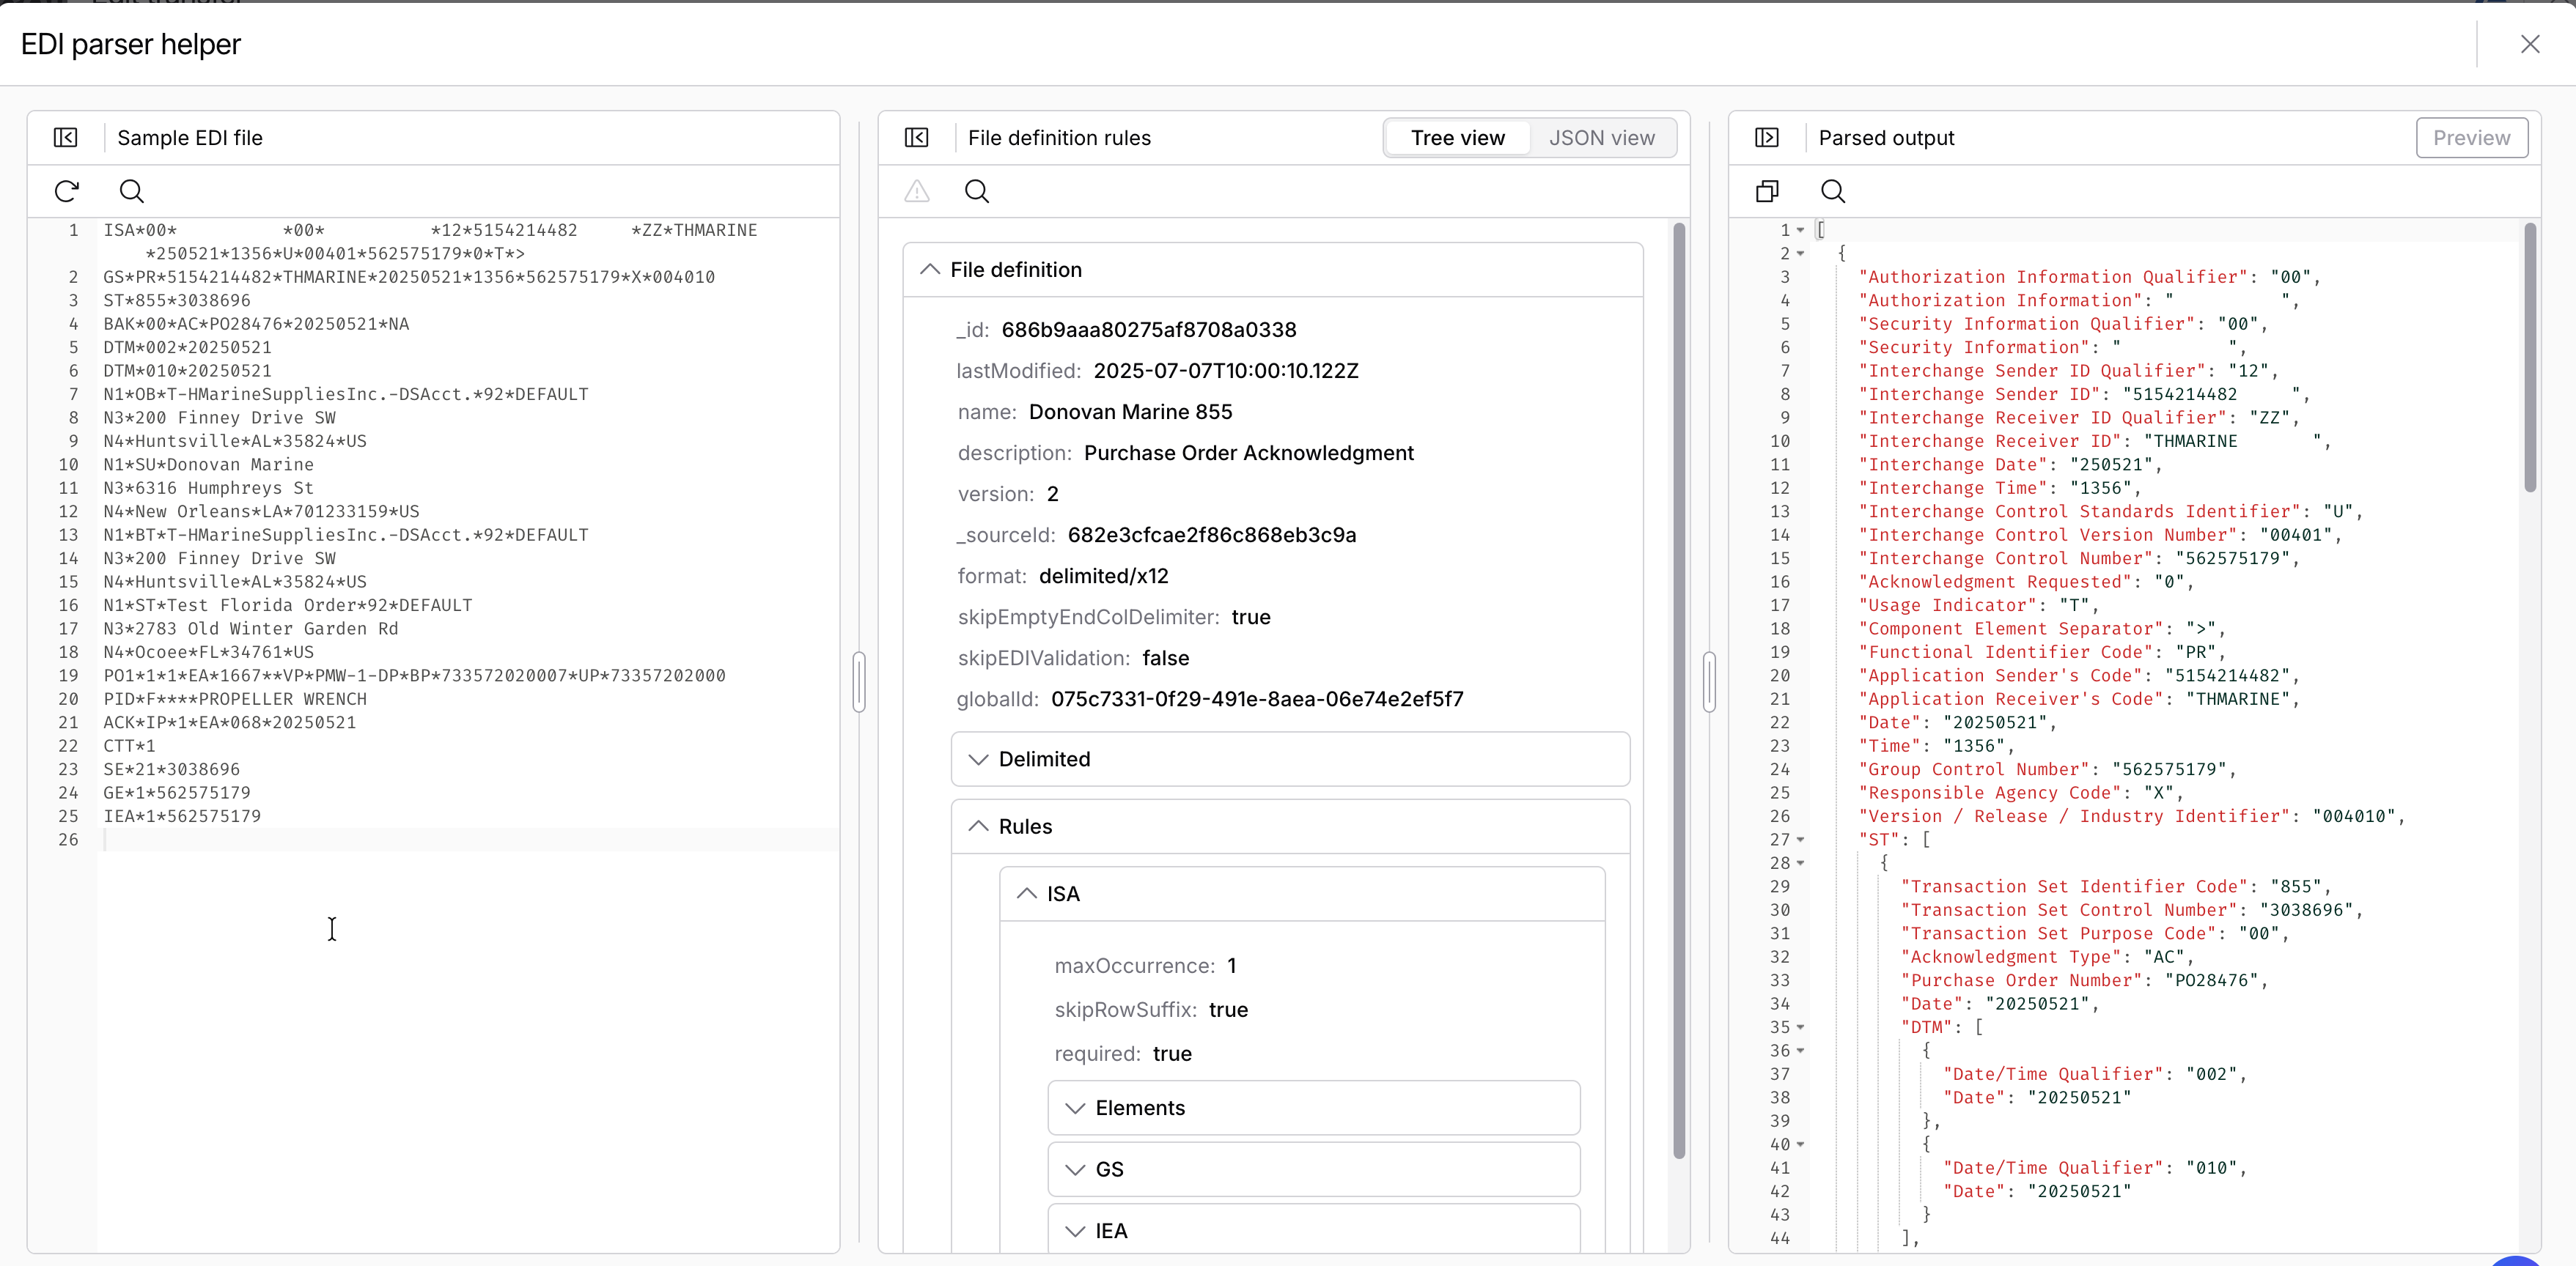Switch to Tree view

pos(1457,138)
